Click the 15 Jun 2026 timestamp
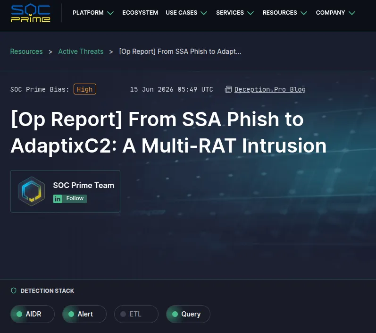 point(171,89)
